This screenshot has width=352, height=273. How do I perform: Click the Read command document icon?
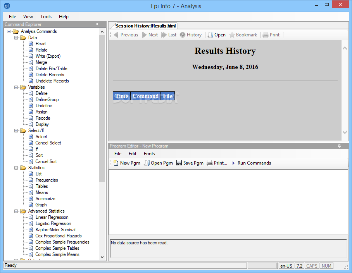pyautogui.click(x=31, y=44)
